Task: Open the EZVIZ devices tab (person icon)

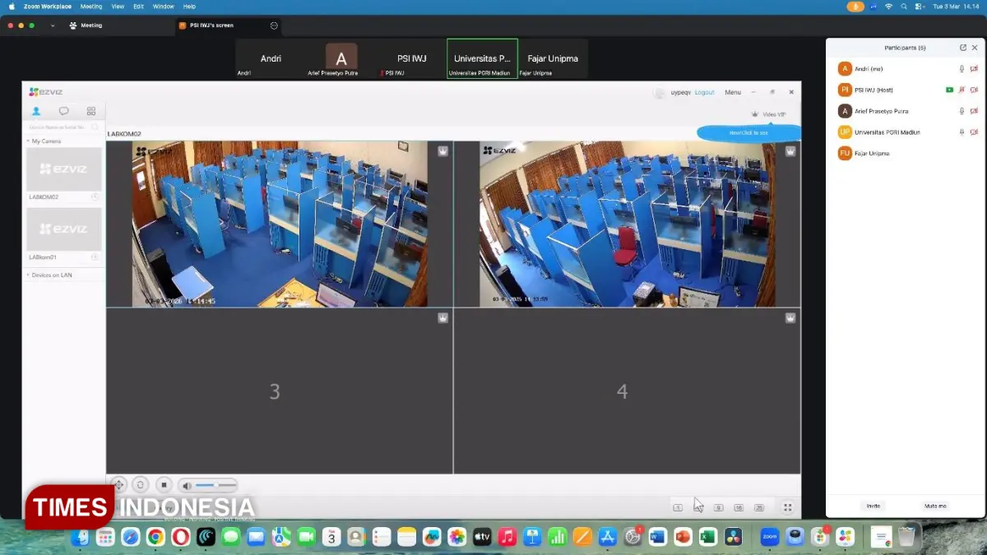Action: click(36, 111)
